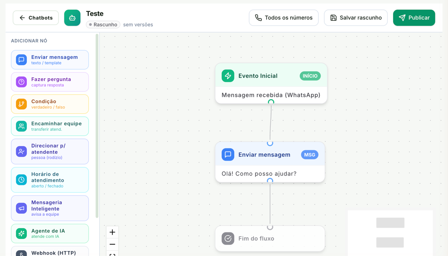448x256 pixels.
Task: Click the phone icon in Todos os números
Action: [258, 18]
